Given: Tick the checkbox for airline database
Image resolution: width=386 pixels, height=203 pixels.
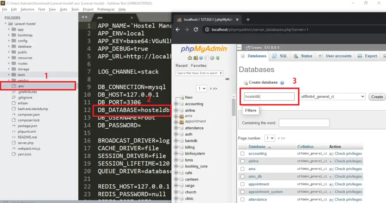Looking at the screenshot, I should [x=242, y=161].
